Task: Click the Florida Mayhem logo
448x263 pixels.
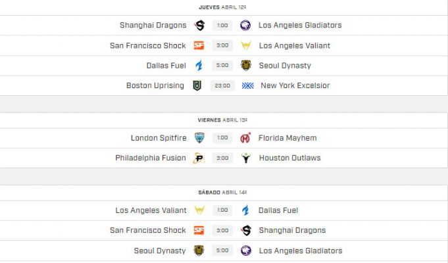Action: pos(245,138)
